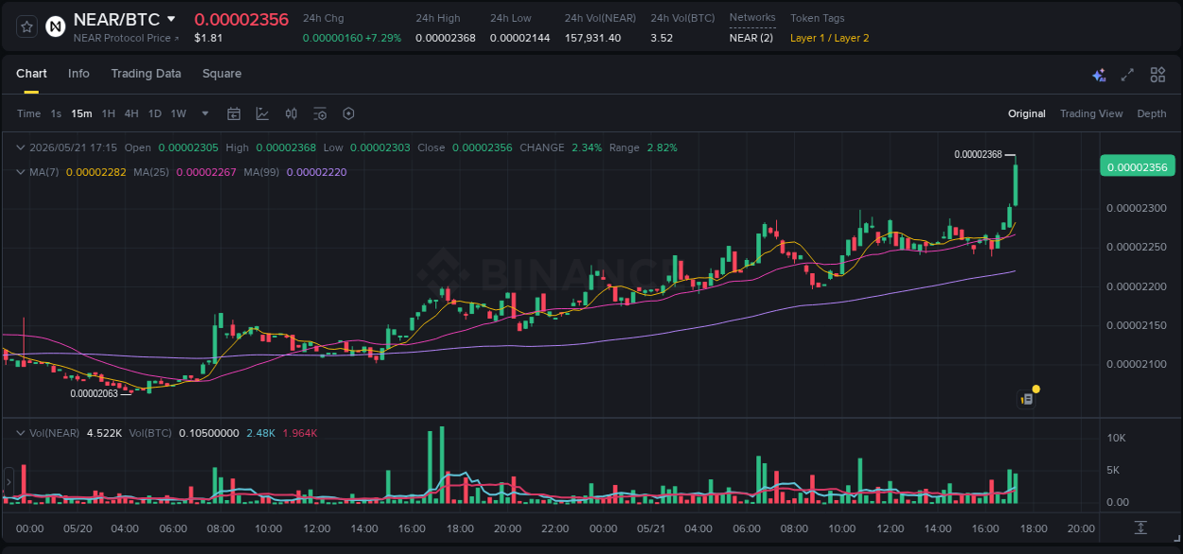
Task: Click the 24h Chg value +7.29%
Action: click(x=382, y=38)
